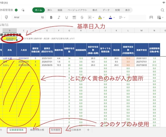Open the 表示 tab
This screenshot has height=137, width=166.
pyautogui.click(x=127, y=10)
